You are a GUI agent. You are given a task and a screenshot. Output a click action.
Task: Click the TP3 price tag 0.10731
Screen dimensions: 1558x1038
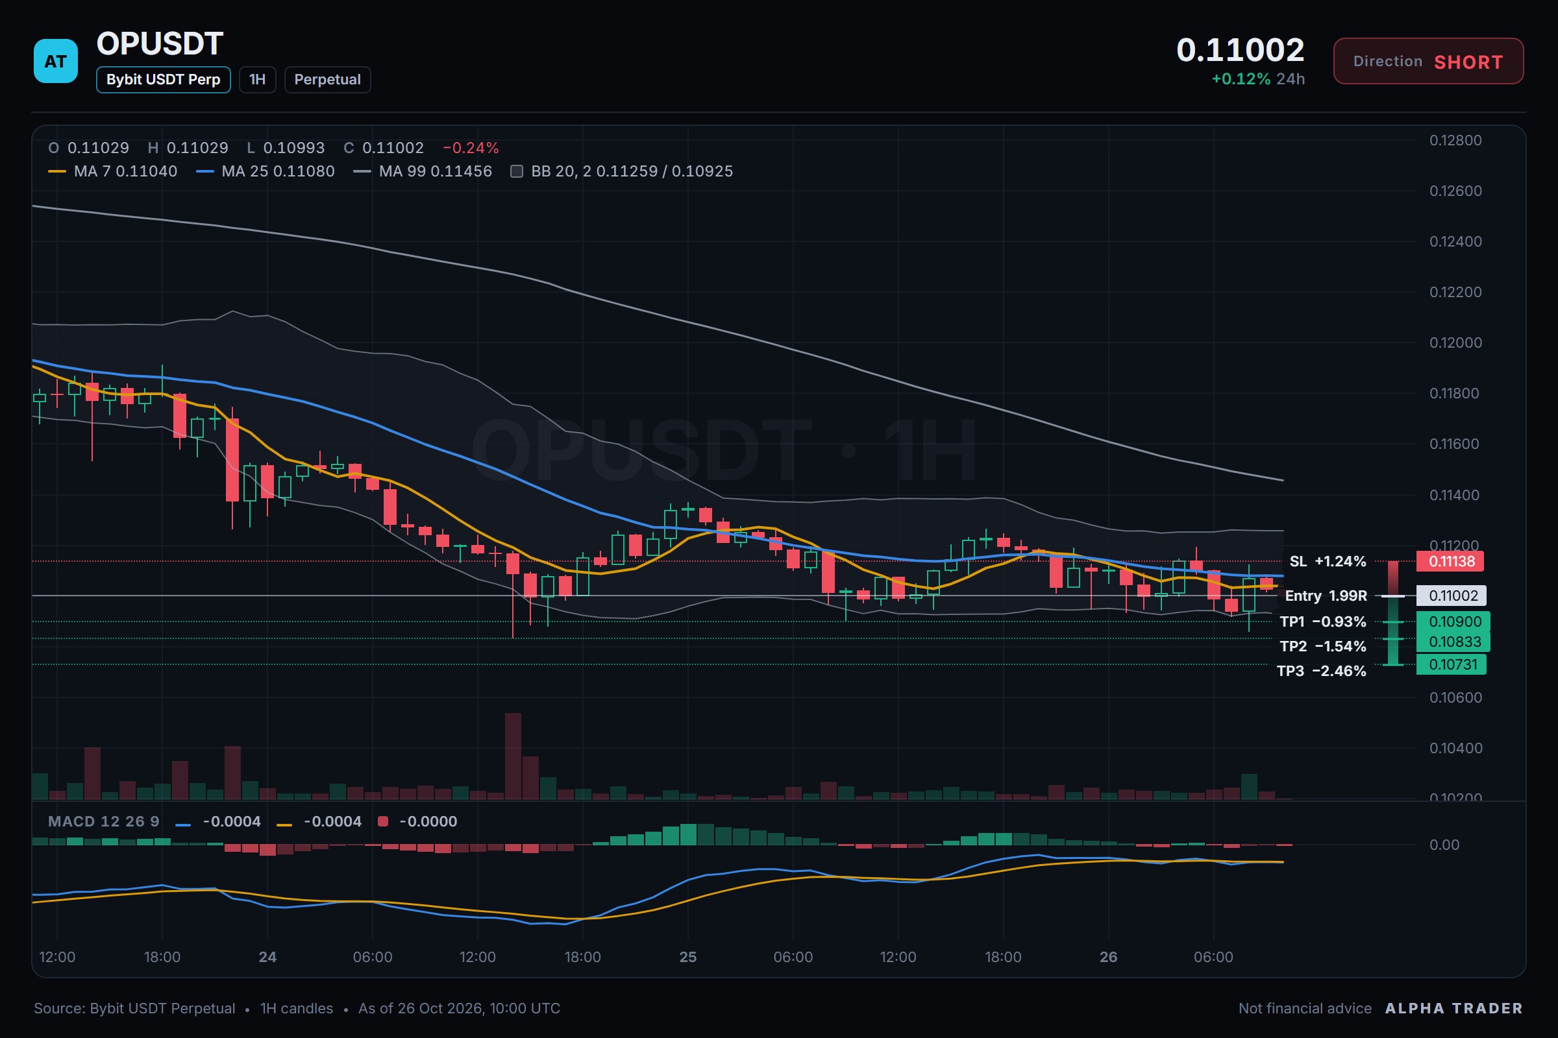coord(1451,664)
